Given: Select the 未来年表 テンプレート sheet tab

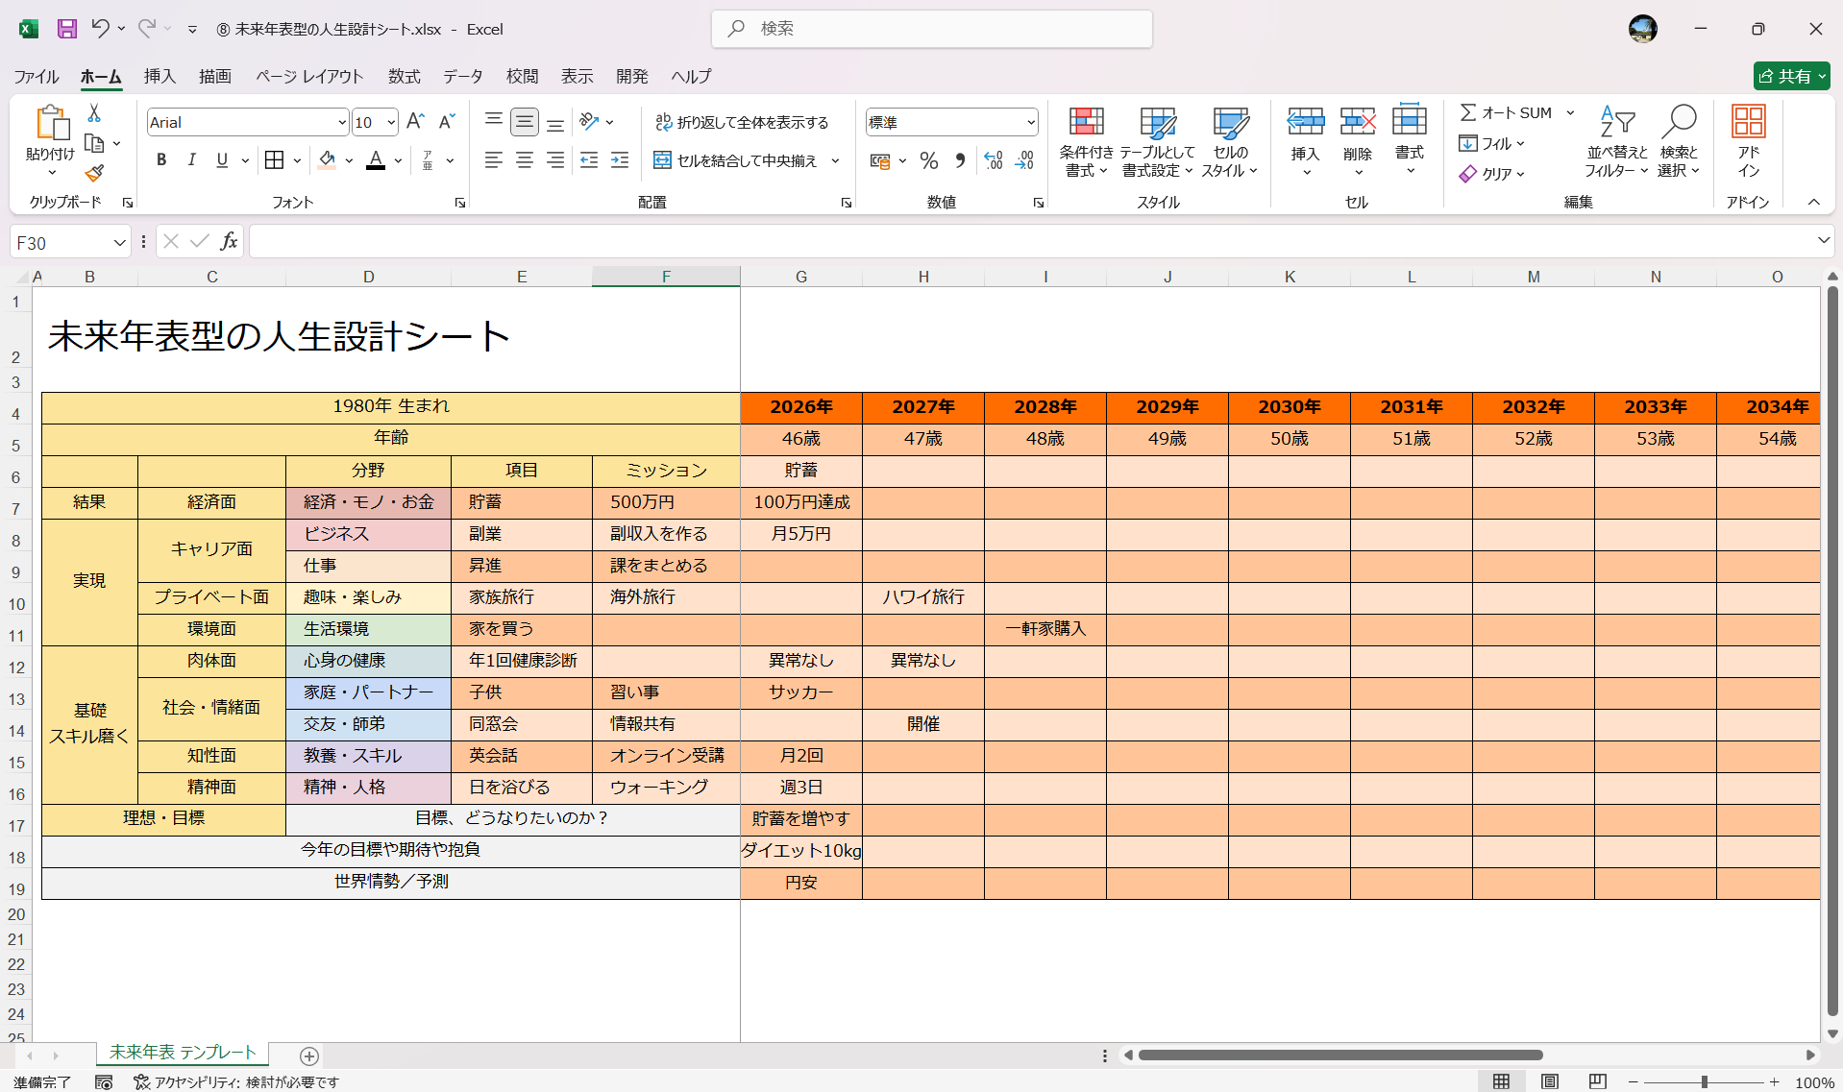Looking at the screenshot, I should point(182,1053).
